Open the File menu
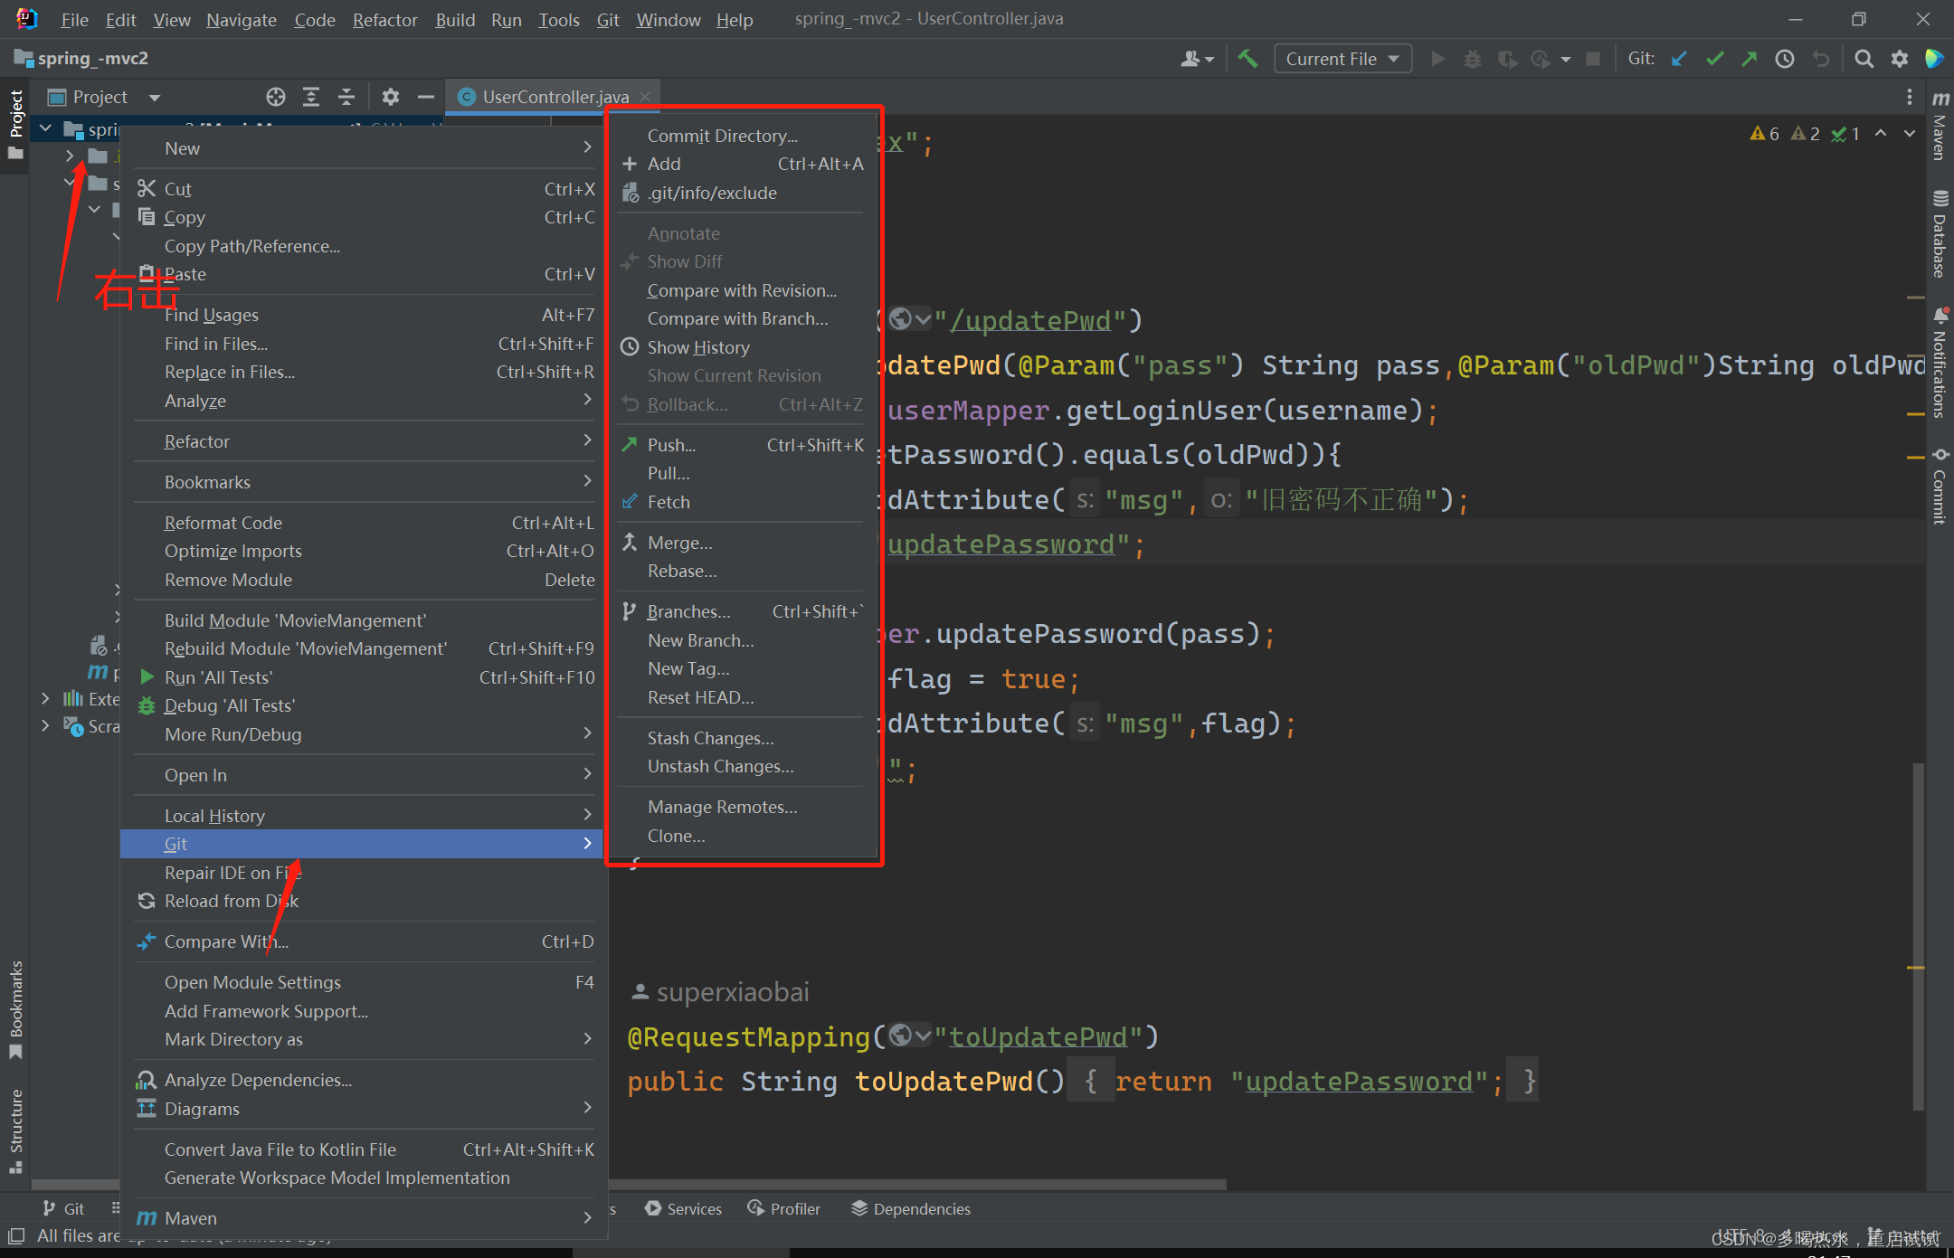1954x1258 pixels. (x=74, y=20)
